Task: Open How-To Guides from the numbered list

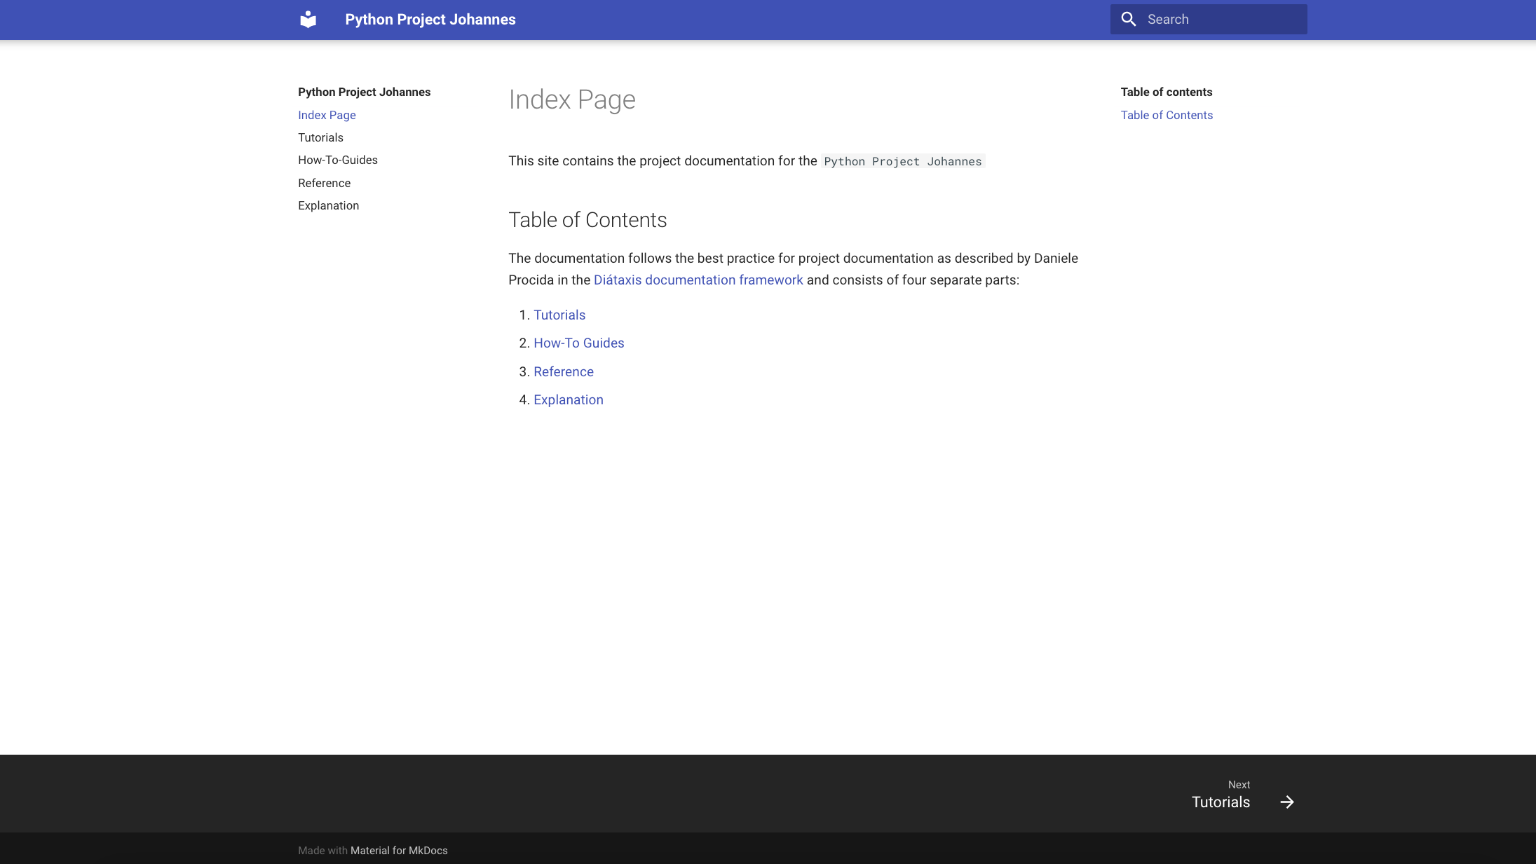Action: [x=578, y=343]
